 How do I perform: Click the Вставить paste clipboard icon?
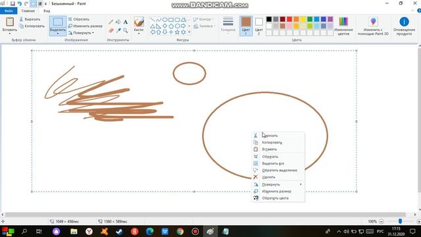pyautogui.click(x=10, y=22)
